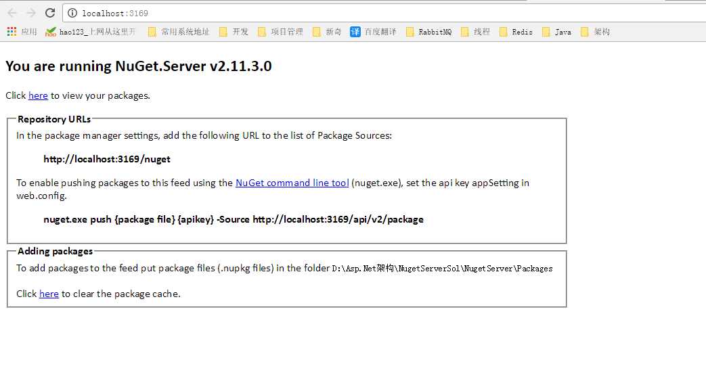Open the Redis bookmark folder
Viewport: 706px width, 385px height.
516,32
